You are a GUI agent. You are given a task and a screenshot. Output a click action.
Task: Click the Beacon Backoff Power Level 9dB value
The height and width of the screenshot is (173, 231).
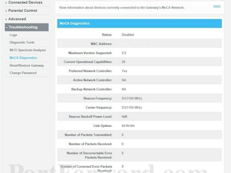[x=125, y=117]
